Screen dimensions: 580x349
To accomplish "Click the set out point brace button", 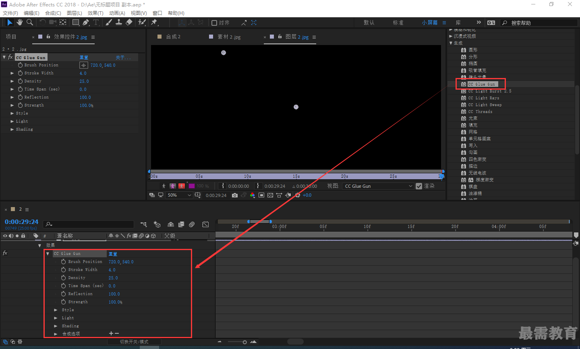I will (258, 186).
